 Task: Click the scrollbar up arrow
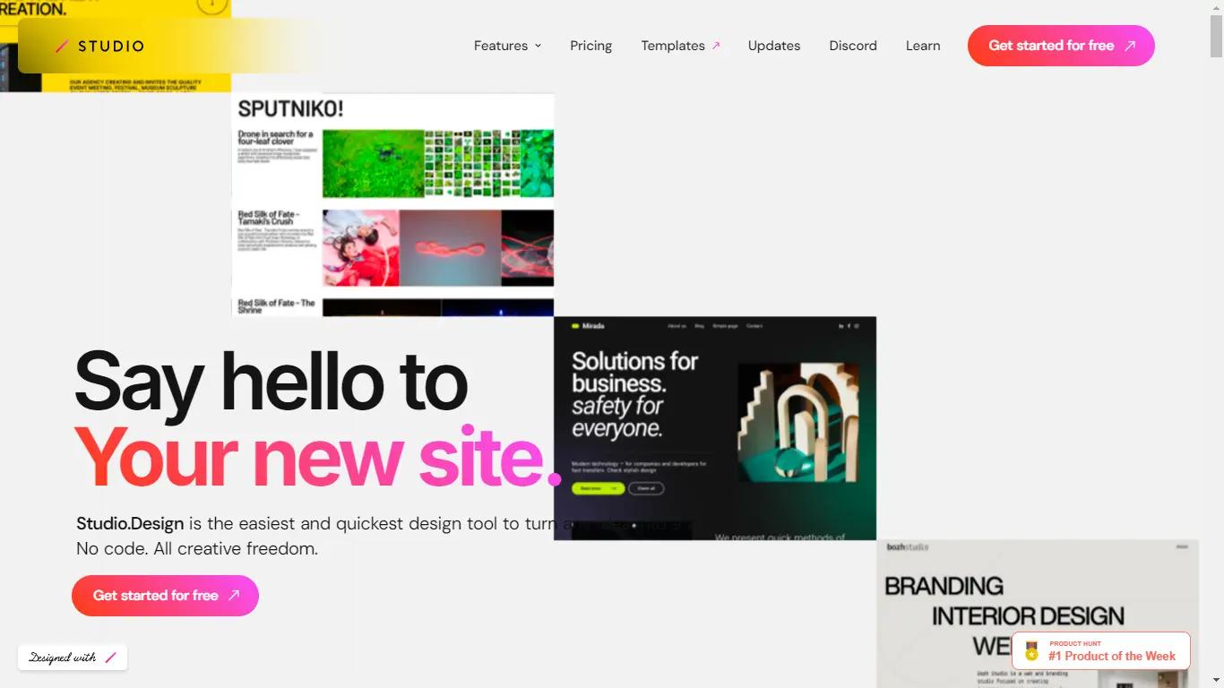(x=1216, y=7)
